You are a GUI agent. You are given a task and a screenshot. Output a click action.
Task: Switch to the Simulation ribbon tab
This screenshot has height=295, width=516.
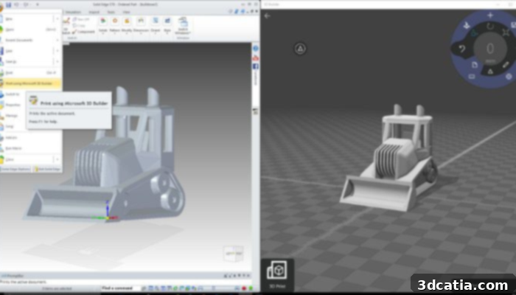(x=73, y=13)
